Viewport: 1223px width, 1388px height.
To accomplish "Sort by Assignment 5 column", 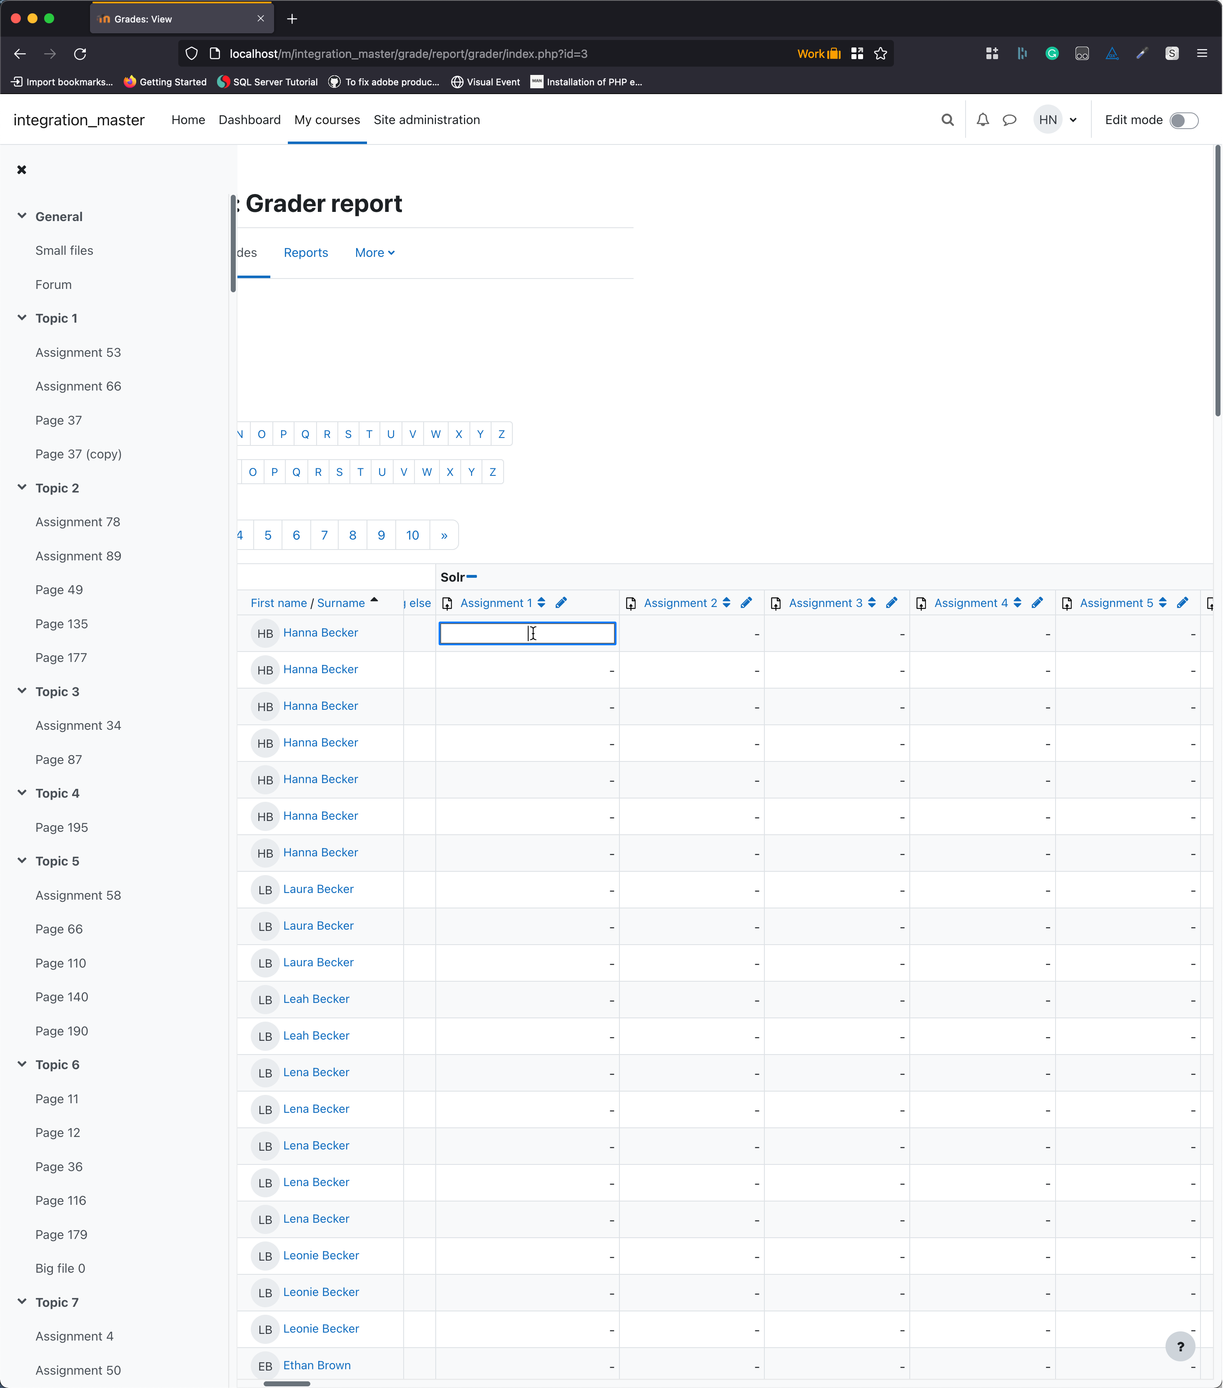I will point(1163,603).
